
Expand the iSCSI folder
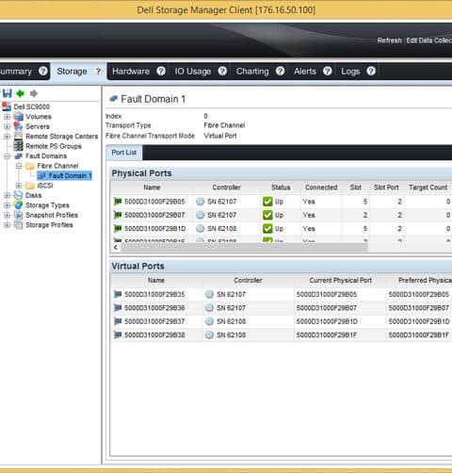click(x=19, y=186)
